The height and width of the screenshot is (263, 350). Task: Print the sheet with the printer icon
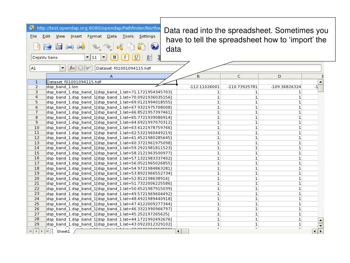(70, 47)
